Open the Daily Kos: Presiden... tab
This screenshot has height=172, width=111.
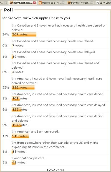80,3
